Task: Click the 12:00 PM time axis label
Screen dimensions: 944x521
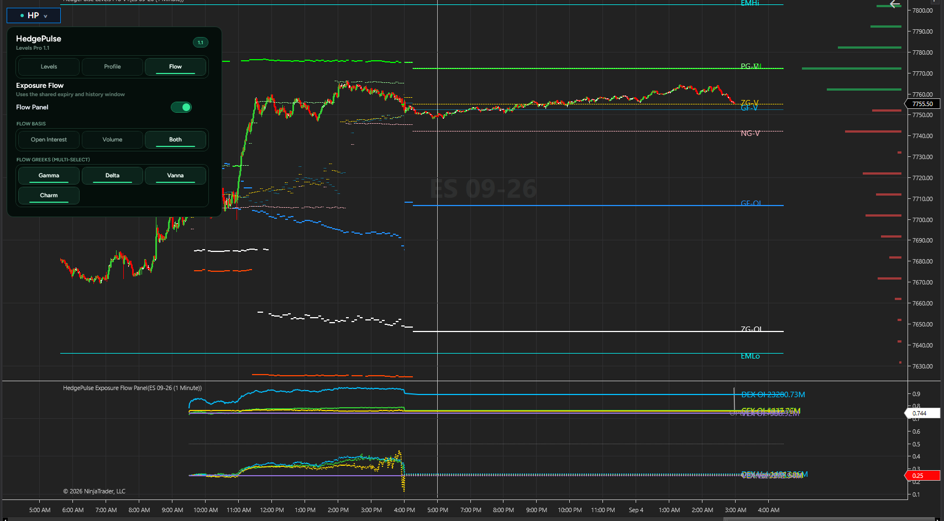Action: pos(271,510)
